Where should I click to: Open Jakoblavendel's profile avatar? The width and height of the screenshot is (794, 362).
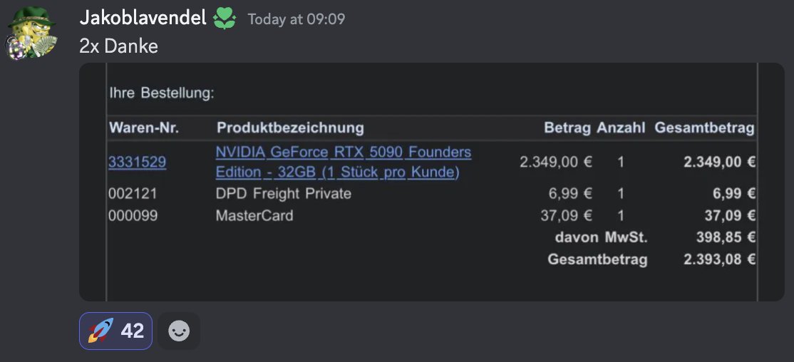click(31, 33)
